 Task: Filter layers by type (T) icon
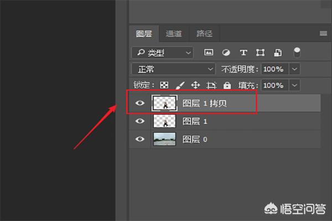(x=243, y=52)
